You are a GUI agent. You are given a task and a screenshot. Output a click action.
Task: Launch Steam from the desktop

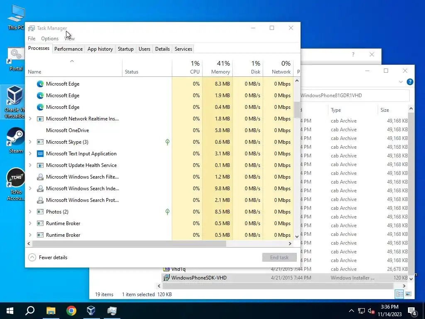pos(16,140)
